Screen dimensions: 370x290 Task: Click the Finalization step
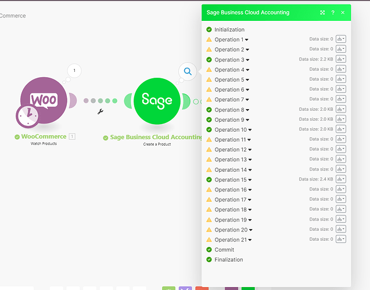(x=229, y=260)
